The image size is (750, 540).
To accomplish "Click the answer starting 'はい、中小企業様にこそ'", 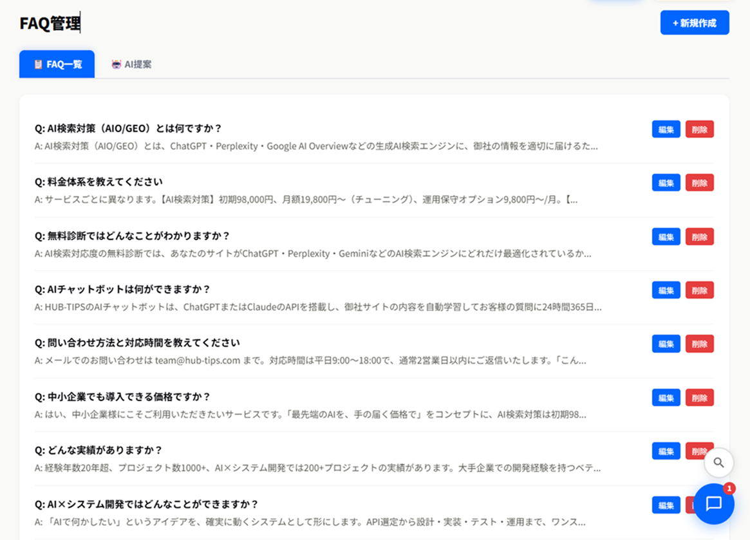I will click(310, 414).
